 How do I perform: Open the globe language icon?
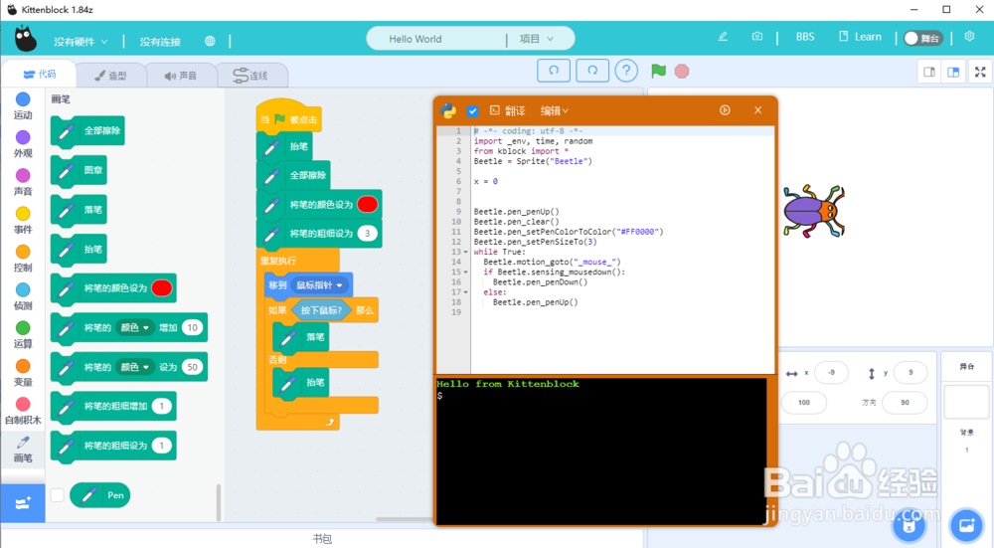[x=210, y=41]
